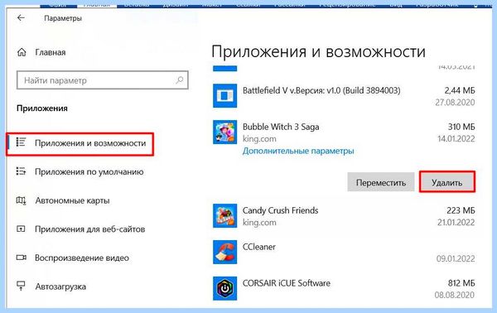Open Дополнительные параметры link
The image size is (497, 313).
298,151
